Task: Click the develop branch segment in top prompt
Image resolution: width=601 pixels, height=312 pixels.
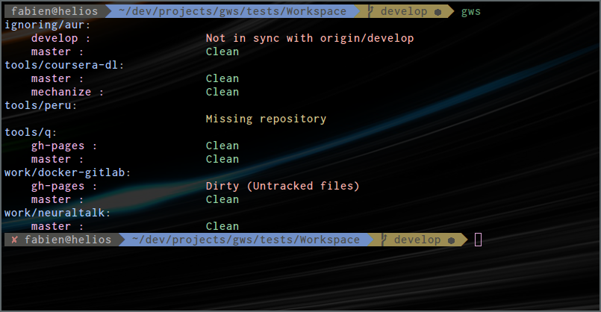Action: tap(404, 11)
